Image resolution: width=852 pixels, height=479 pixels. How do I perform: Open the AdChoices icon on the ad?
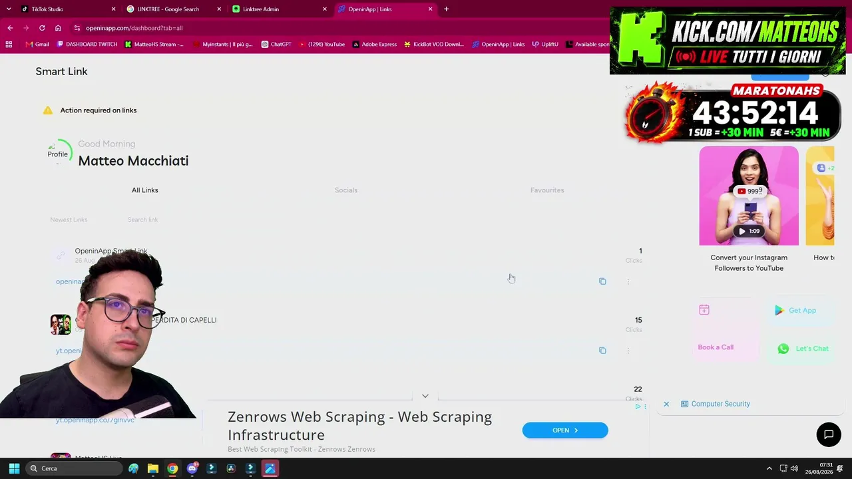[638, 406]
